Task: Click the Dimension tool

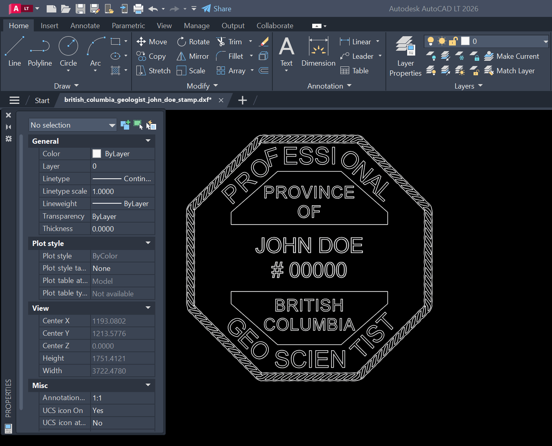Action: pos(318,52)
